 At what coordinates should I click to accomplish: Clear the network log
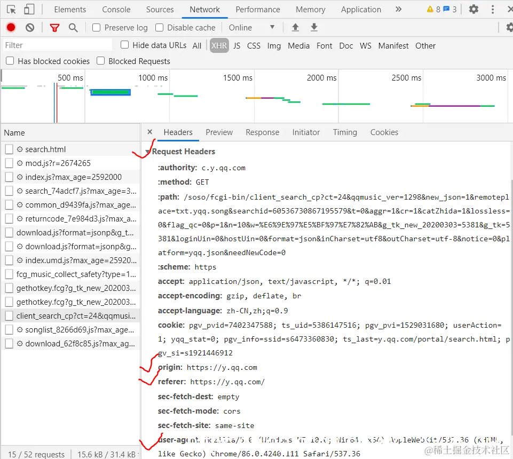30,27
